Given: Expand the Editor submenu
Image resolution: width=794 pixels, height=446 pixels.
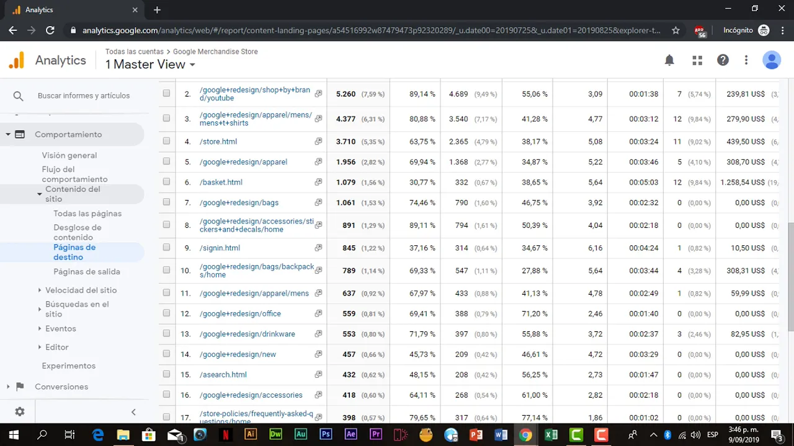Looking at the screenshot, I should [40, 347].
